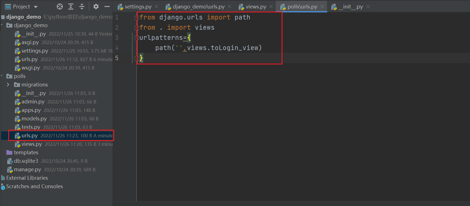Click the closing brace on line 5
The width and height of the screenshot is (470, 206).
tap(141, 58)
